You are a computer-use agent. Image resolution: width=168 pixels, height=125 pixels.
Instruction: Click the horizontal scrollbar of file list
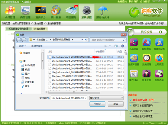(74, 92)
